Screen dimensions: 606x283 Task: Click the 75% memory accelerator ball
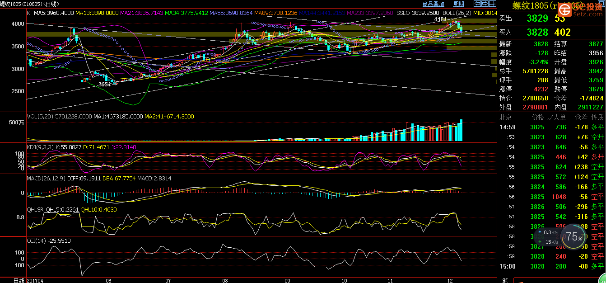574,236
